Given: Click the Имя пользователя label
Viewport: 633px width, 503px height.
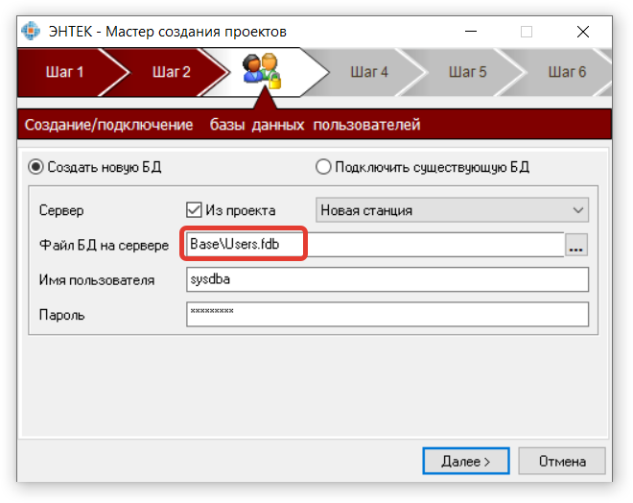Looking at the screenshot, I should 97,280.
